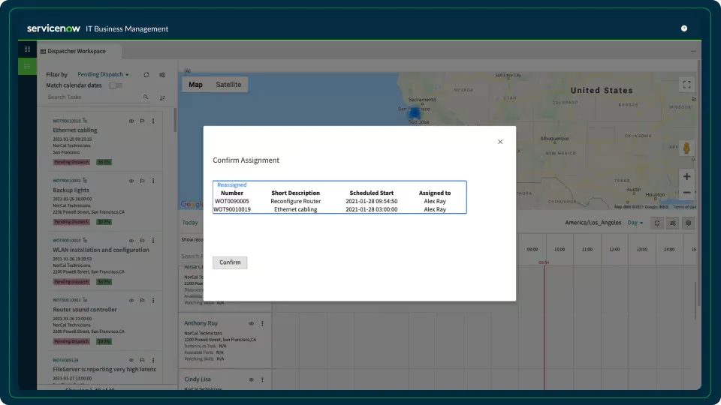The width and height of the screenshot is (721, 405).
Task: Click the task list refresh icon
Action: (146, 75)
